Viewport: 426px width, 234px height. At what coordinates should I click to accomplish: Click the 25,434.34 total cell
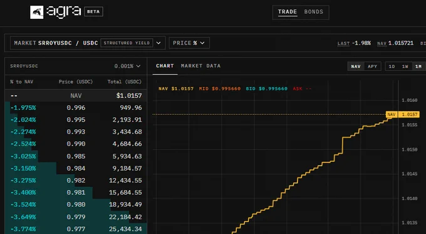(125, 229)
